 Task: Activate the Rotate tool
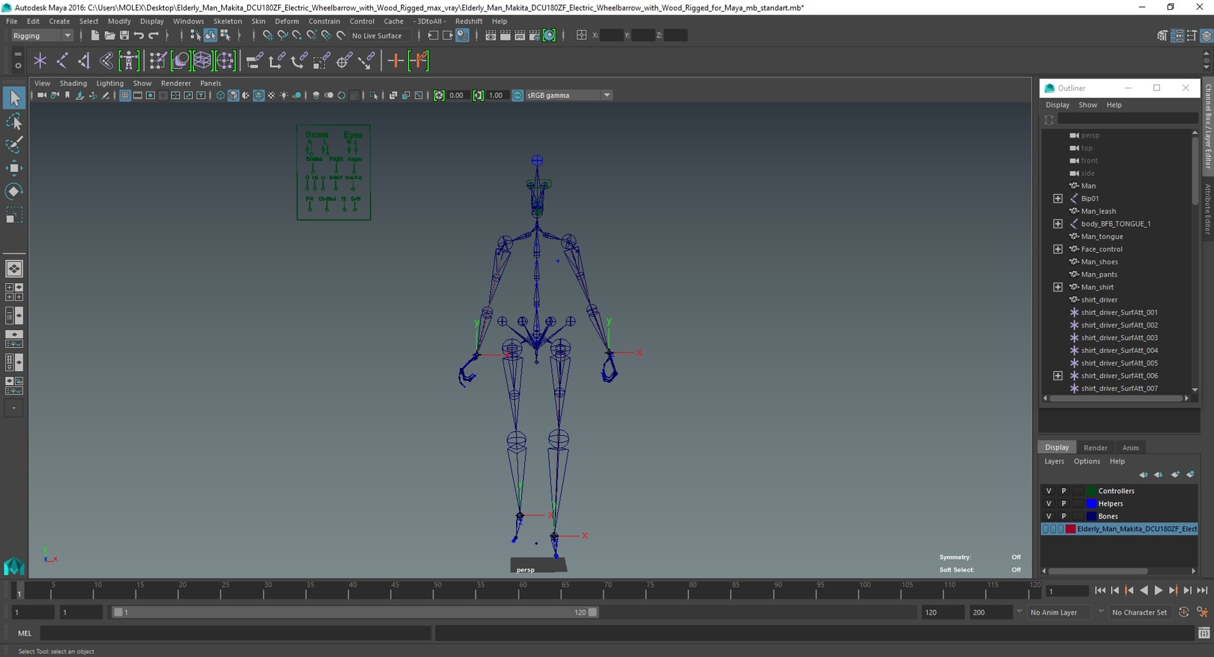coord(14,191)
